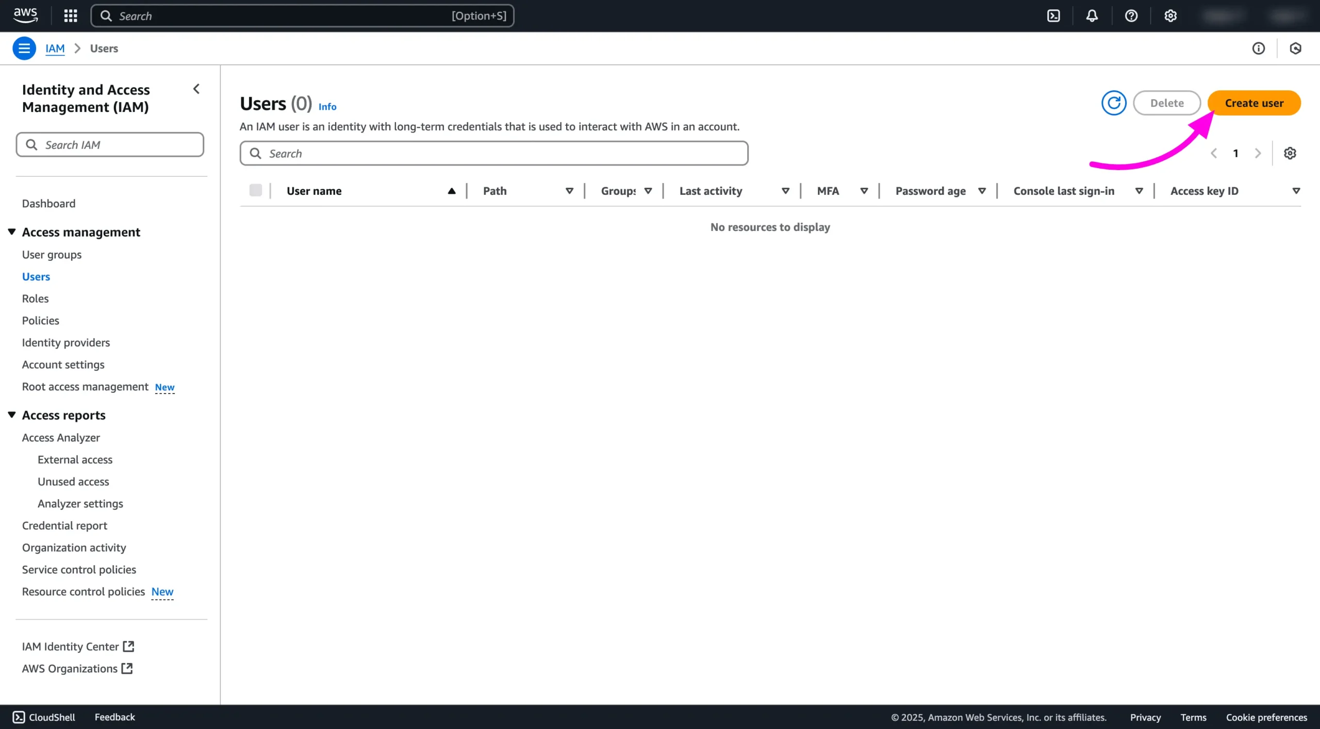Open Unused access under Access Analyzer

click(73, 482)
